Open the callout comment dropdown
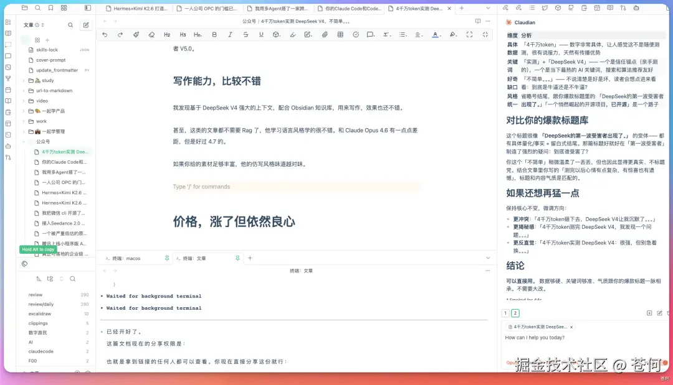This screenshot has height=385, width=673. click(370, 35)
